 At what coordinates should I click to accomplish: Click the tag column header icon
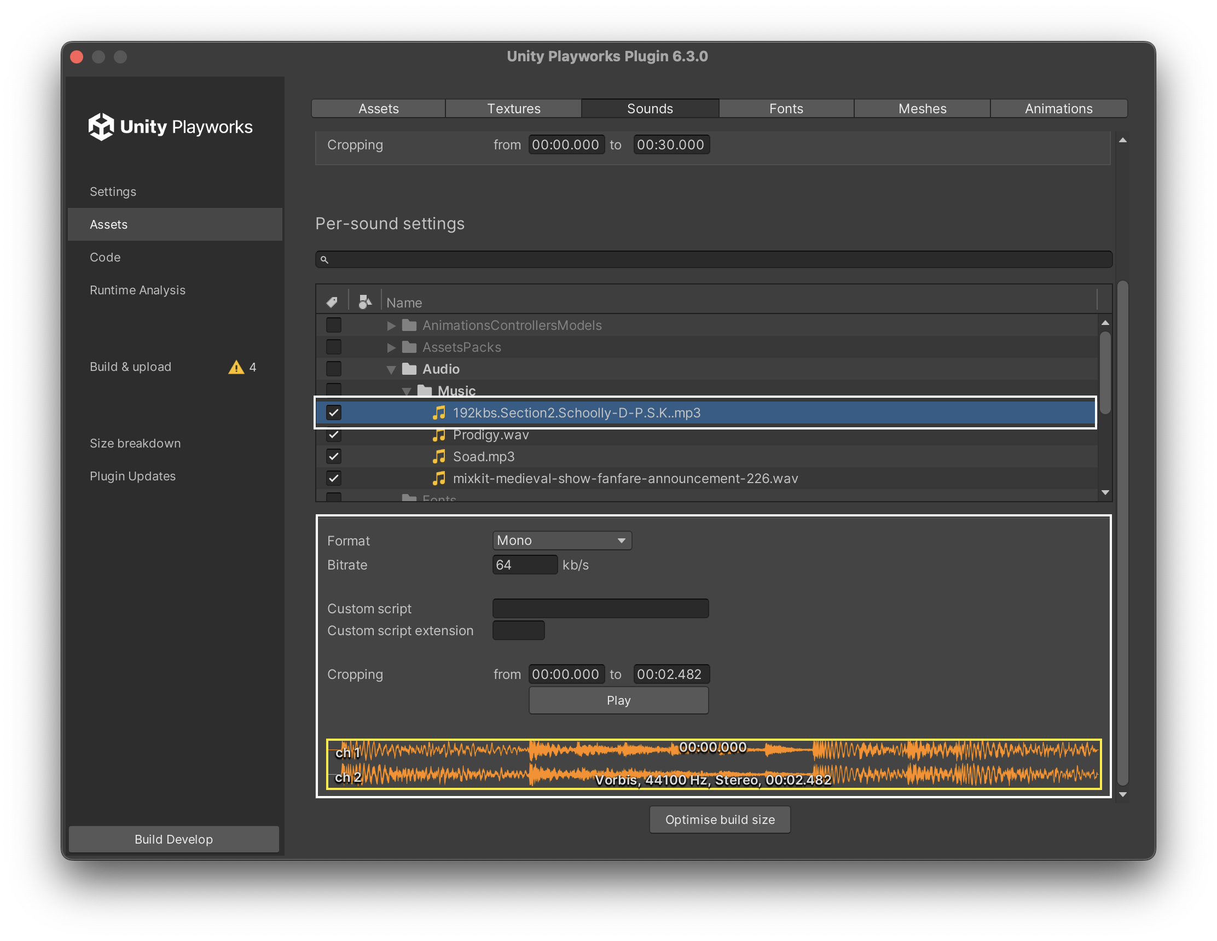tap(332, 302)
